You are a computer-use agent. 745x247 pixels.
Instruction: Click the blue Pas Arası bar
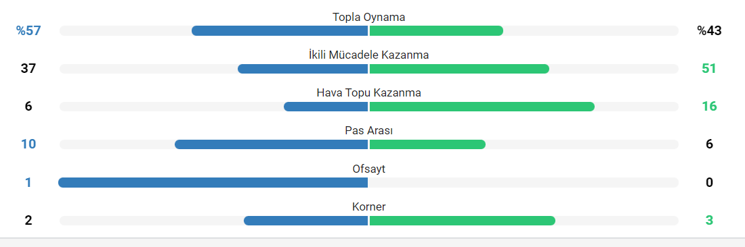click(272, 144)
